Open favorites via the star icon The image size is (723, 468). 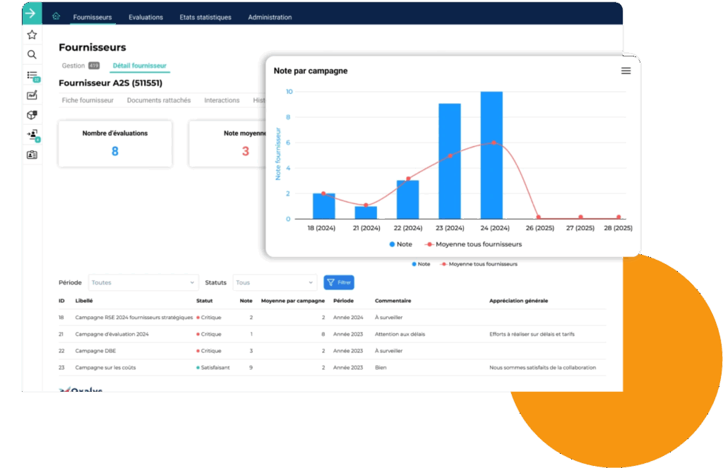click(x=32, y=35)
